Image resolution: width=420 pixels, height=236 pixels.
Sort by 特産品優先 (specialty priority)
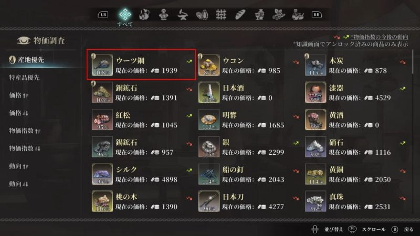(24, 78)
